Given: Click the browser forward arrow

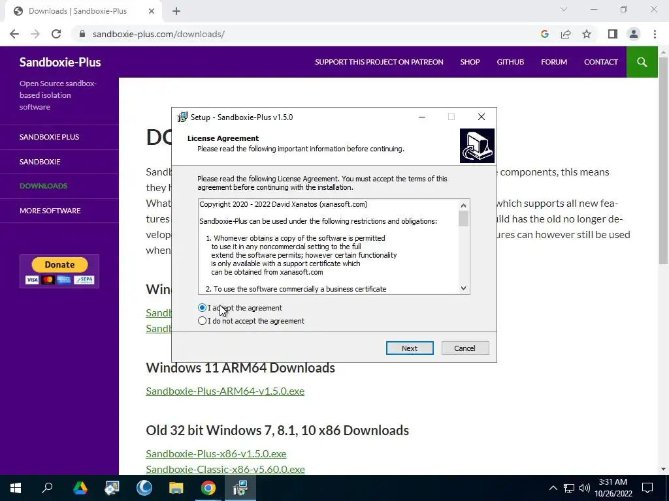Looking at the screenshot, I should (35, 34).
